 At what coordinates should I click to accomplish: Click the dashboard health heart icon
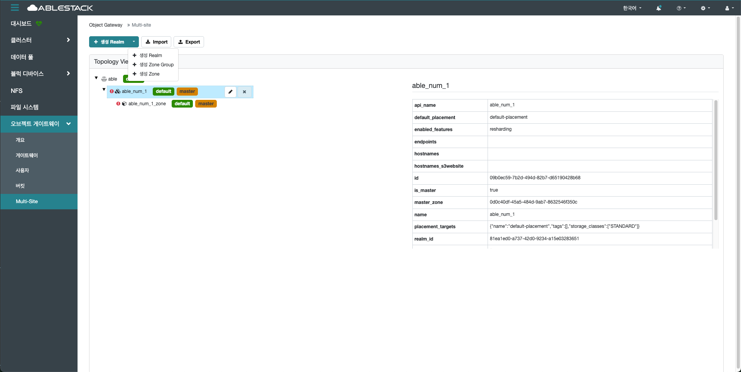[x=39, y=24]
